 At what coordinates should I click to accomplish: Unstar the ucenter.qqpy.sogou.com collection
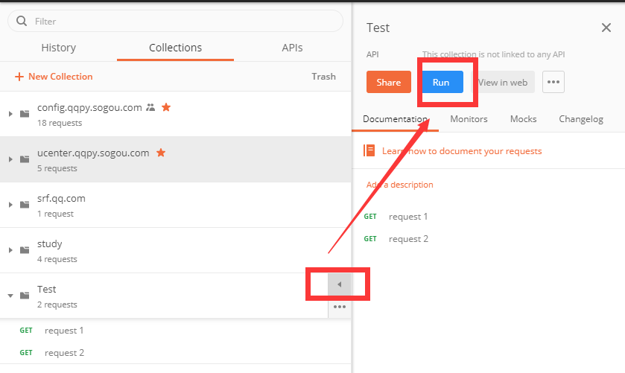click(x=161, y=153)
